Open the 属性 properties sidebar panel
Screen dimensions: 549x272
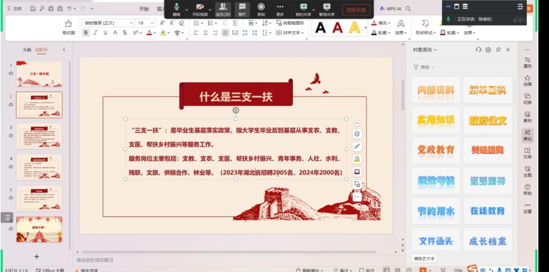[528, 62]
